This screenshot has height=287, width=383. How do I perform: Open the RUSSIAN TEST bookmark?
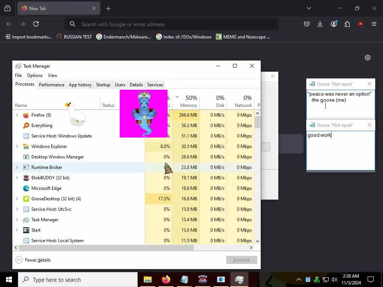(74, 37)
